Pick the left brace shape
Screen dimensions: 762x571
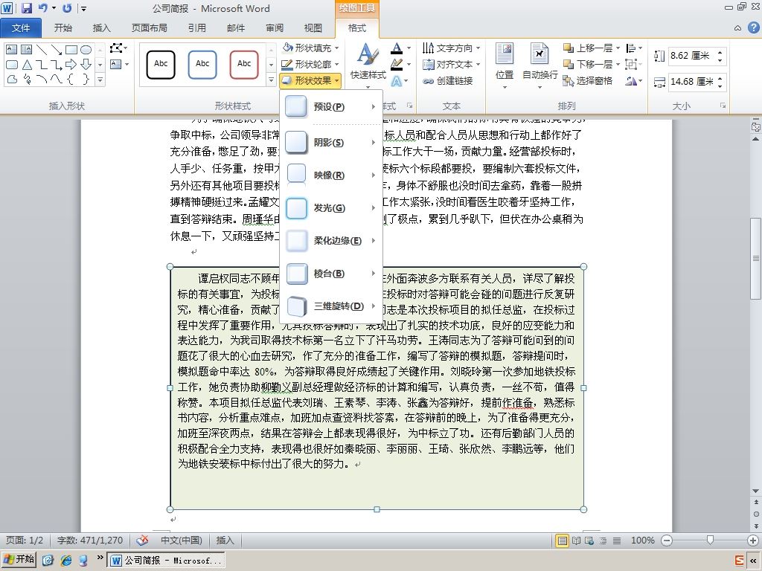[x=71, y=79]
